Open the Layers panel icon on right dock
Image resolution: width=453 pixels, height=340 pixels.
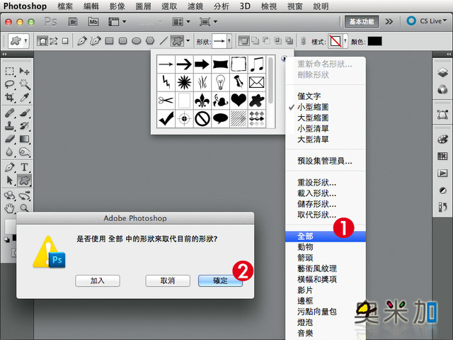[442, 72]
